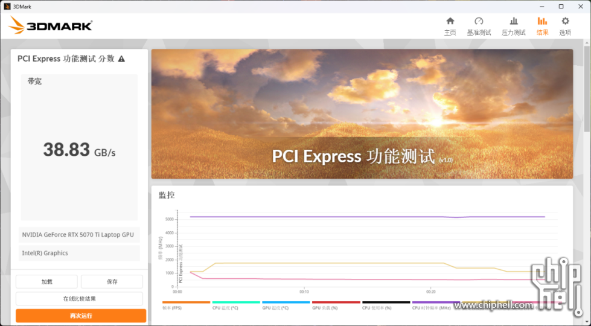The height and width of the screenshot is (326, 591).
Task: Select the 结果 results chart icon
Action: click(542, 21)
